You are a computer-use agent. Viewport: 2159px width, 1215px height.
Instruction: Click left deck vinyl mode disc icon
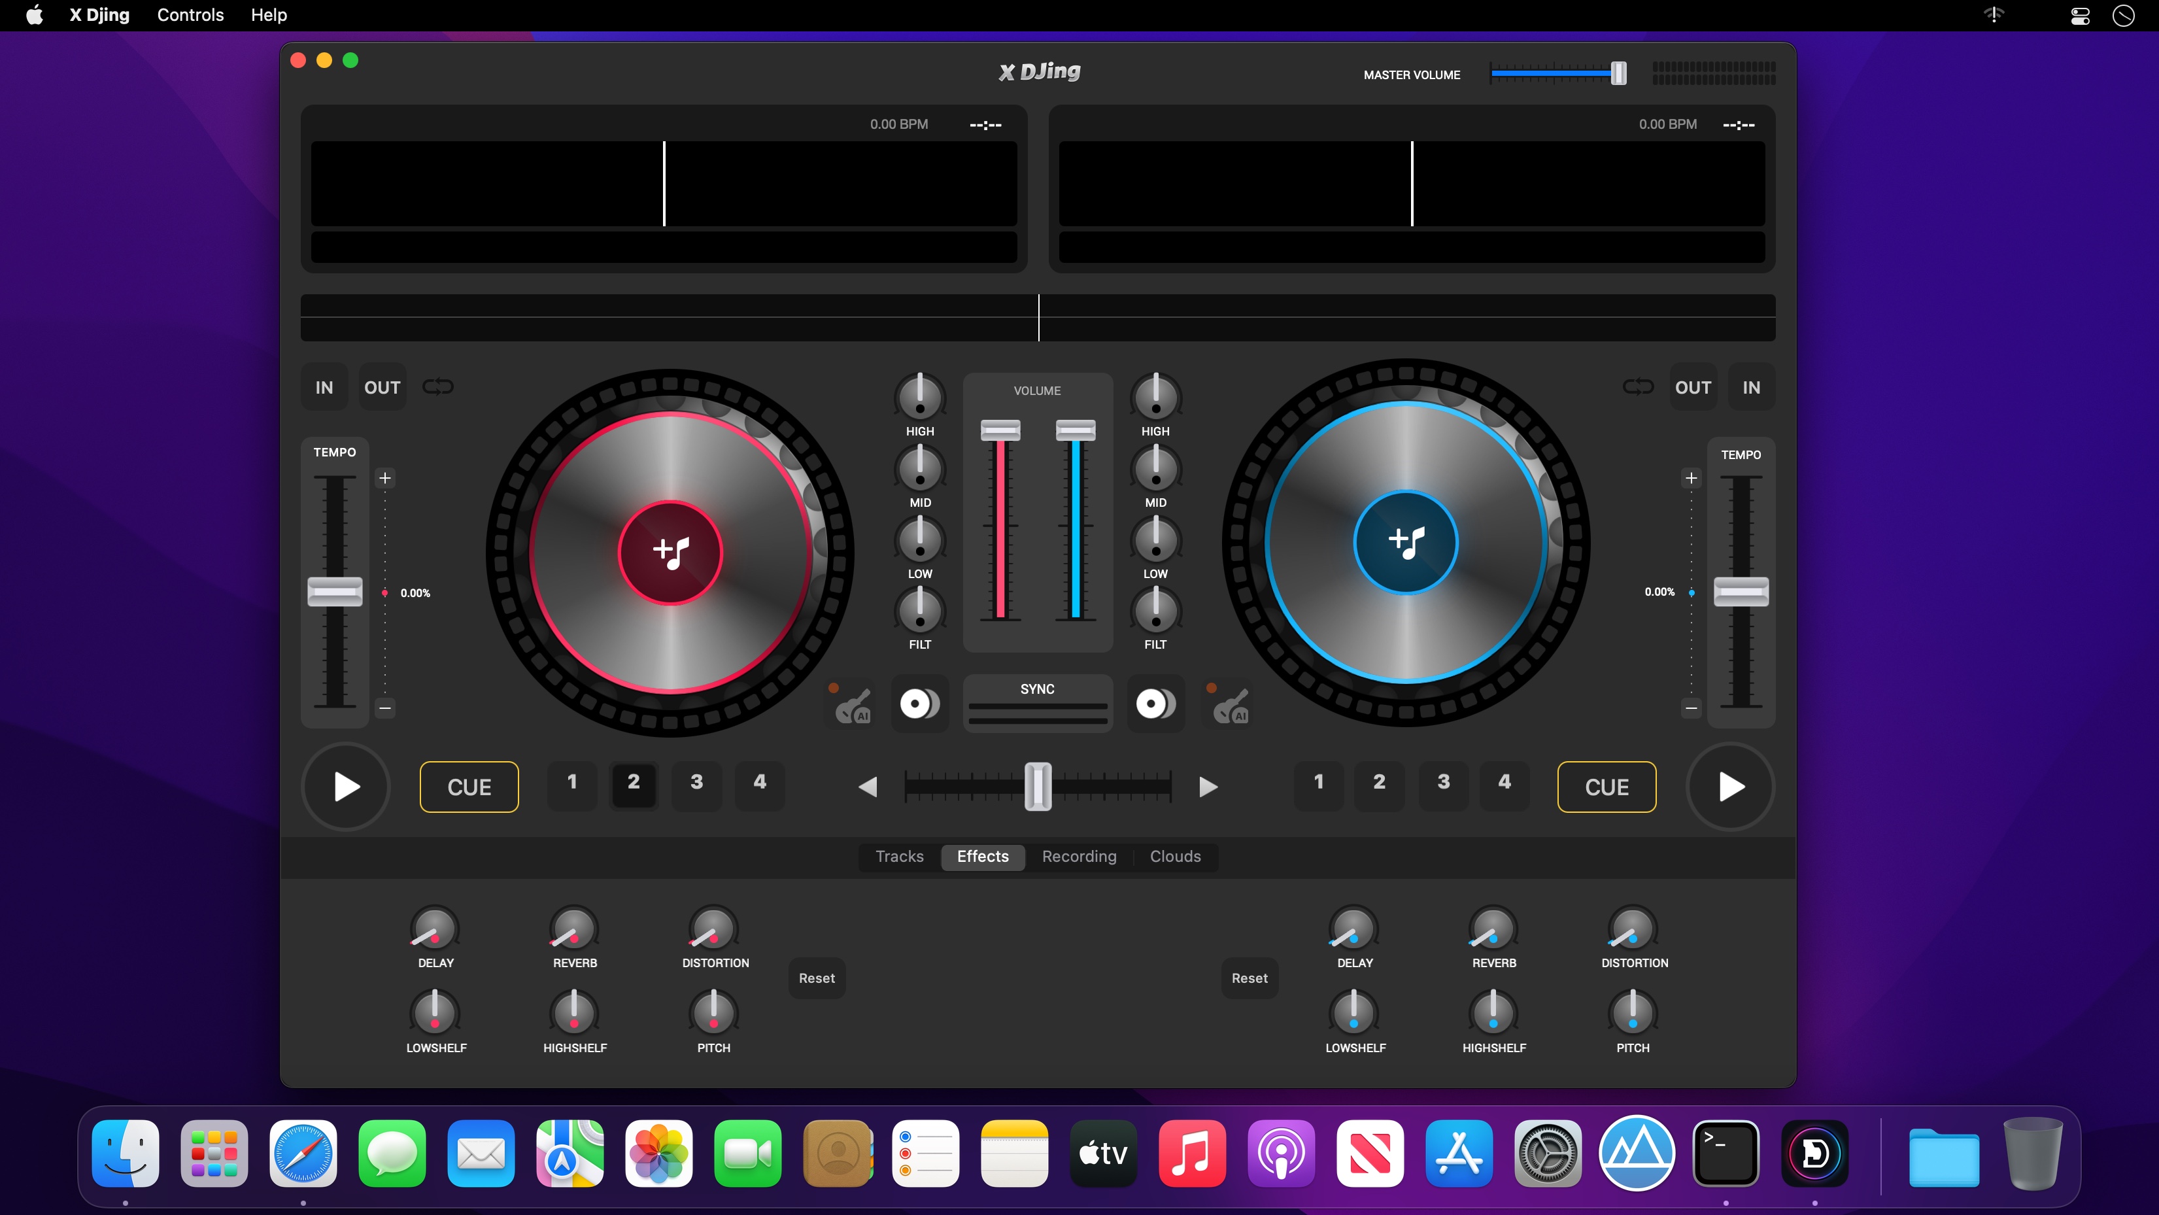click(919, 704)
